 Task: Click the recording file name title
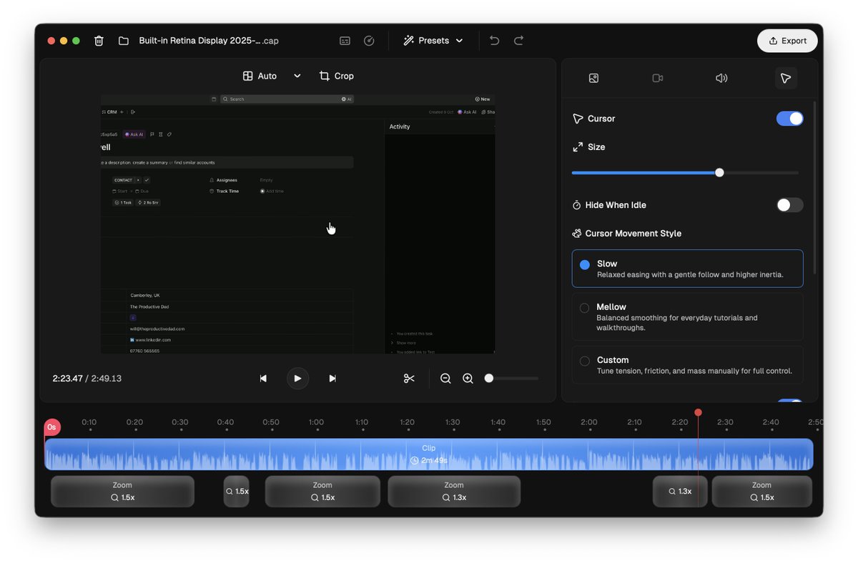point(209,41)
